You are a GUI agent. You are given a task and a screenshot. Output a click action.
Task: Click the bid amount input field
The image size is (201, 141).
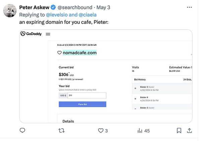point(87,96)
